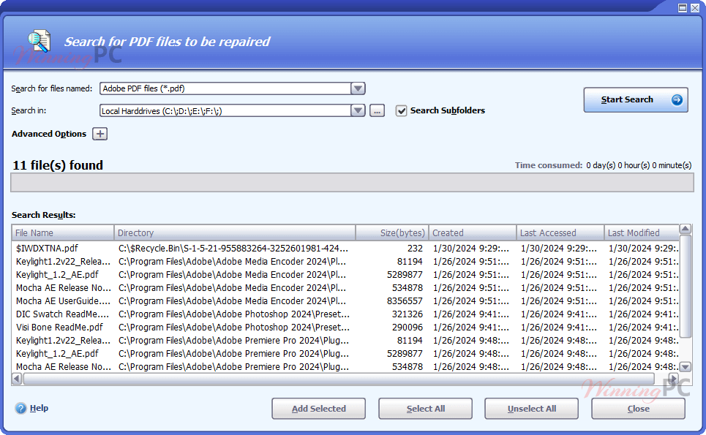
Task: Sort by the Directory column header
Action: pyautogui.click(x=235, y=232)
